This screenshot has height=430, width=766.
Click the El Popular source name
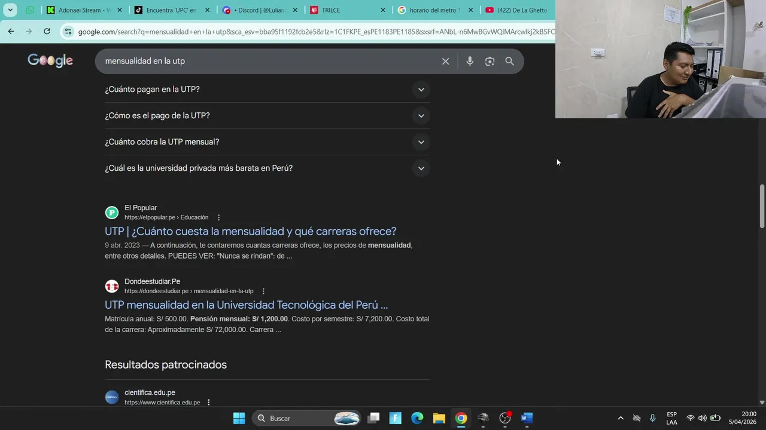coord(141,208)
